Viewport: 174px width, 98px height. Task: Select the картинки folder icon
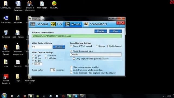pyautogui.click(x=18, y=18)
